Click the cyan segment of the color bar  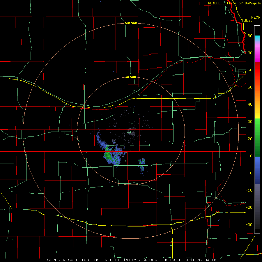coord(257,38)
